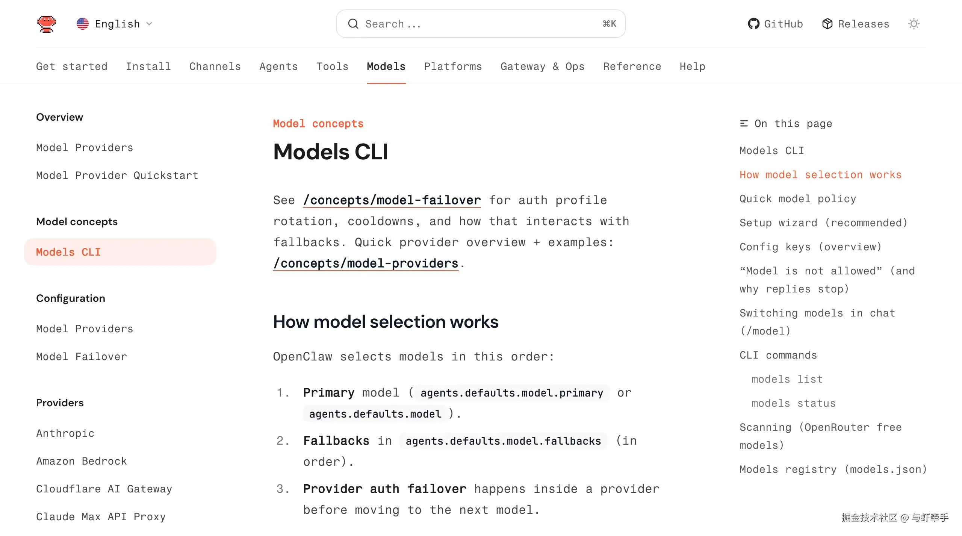Click the On this page list icon

(744, 124)
